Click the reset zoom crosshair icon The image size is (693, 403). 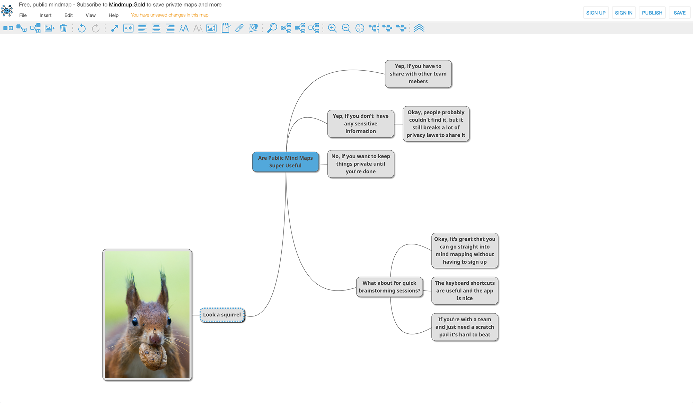click(360, 28)
